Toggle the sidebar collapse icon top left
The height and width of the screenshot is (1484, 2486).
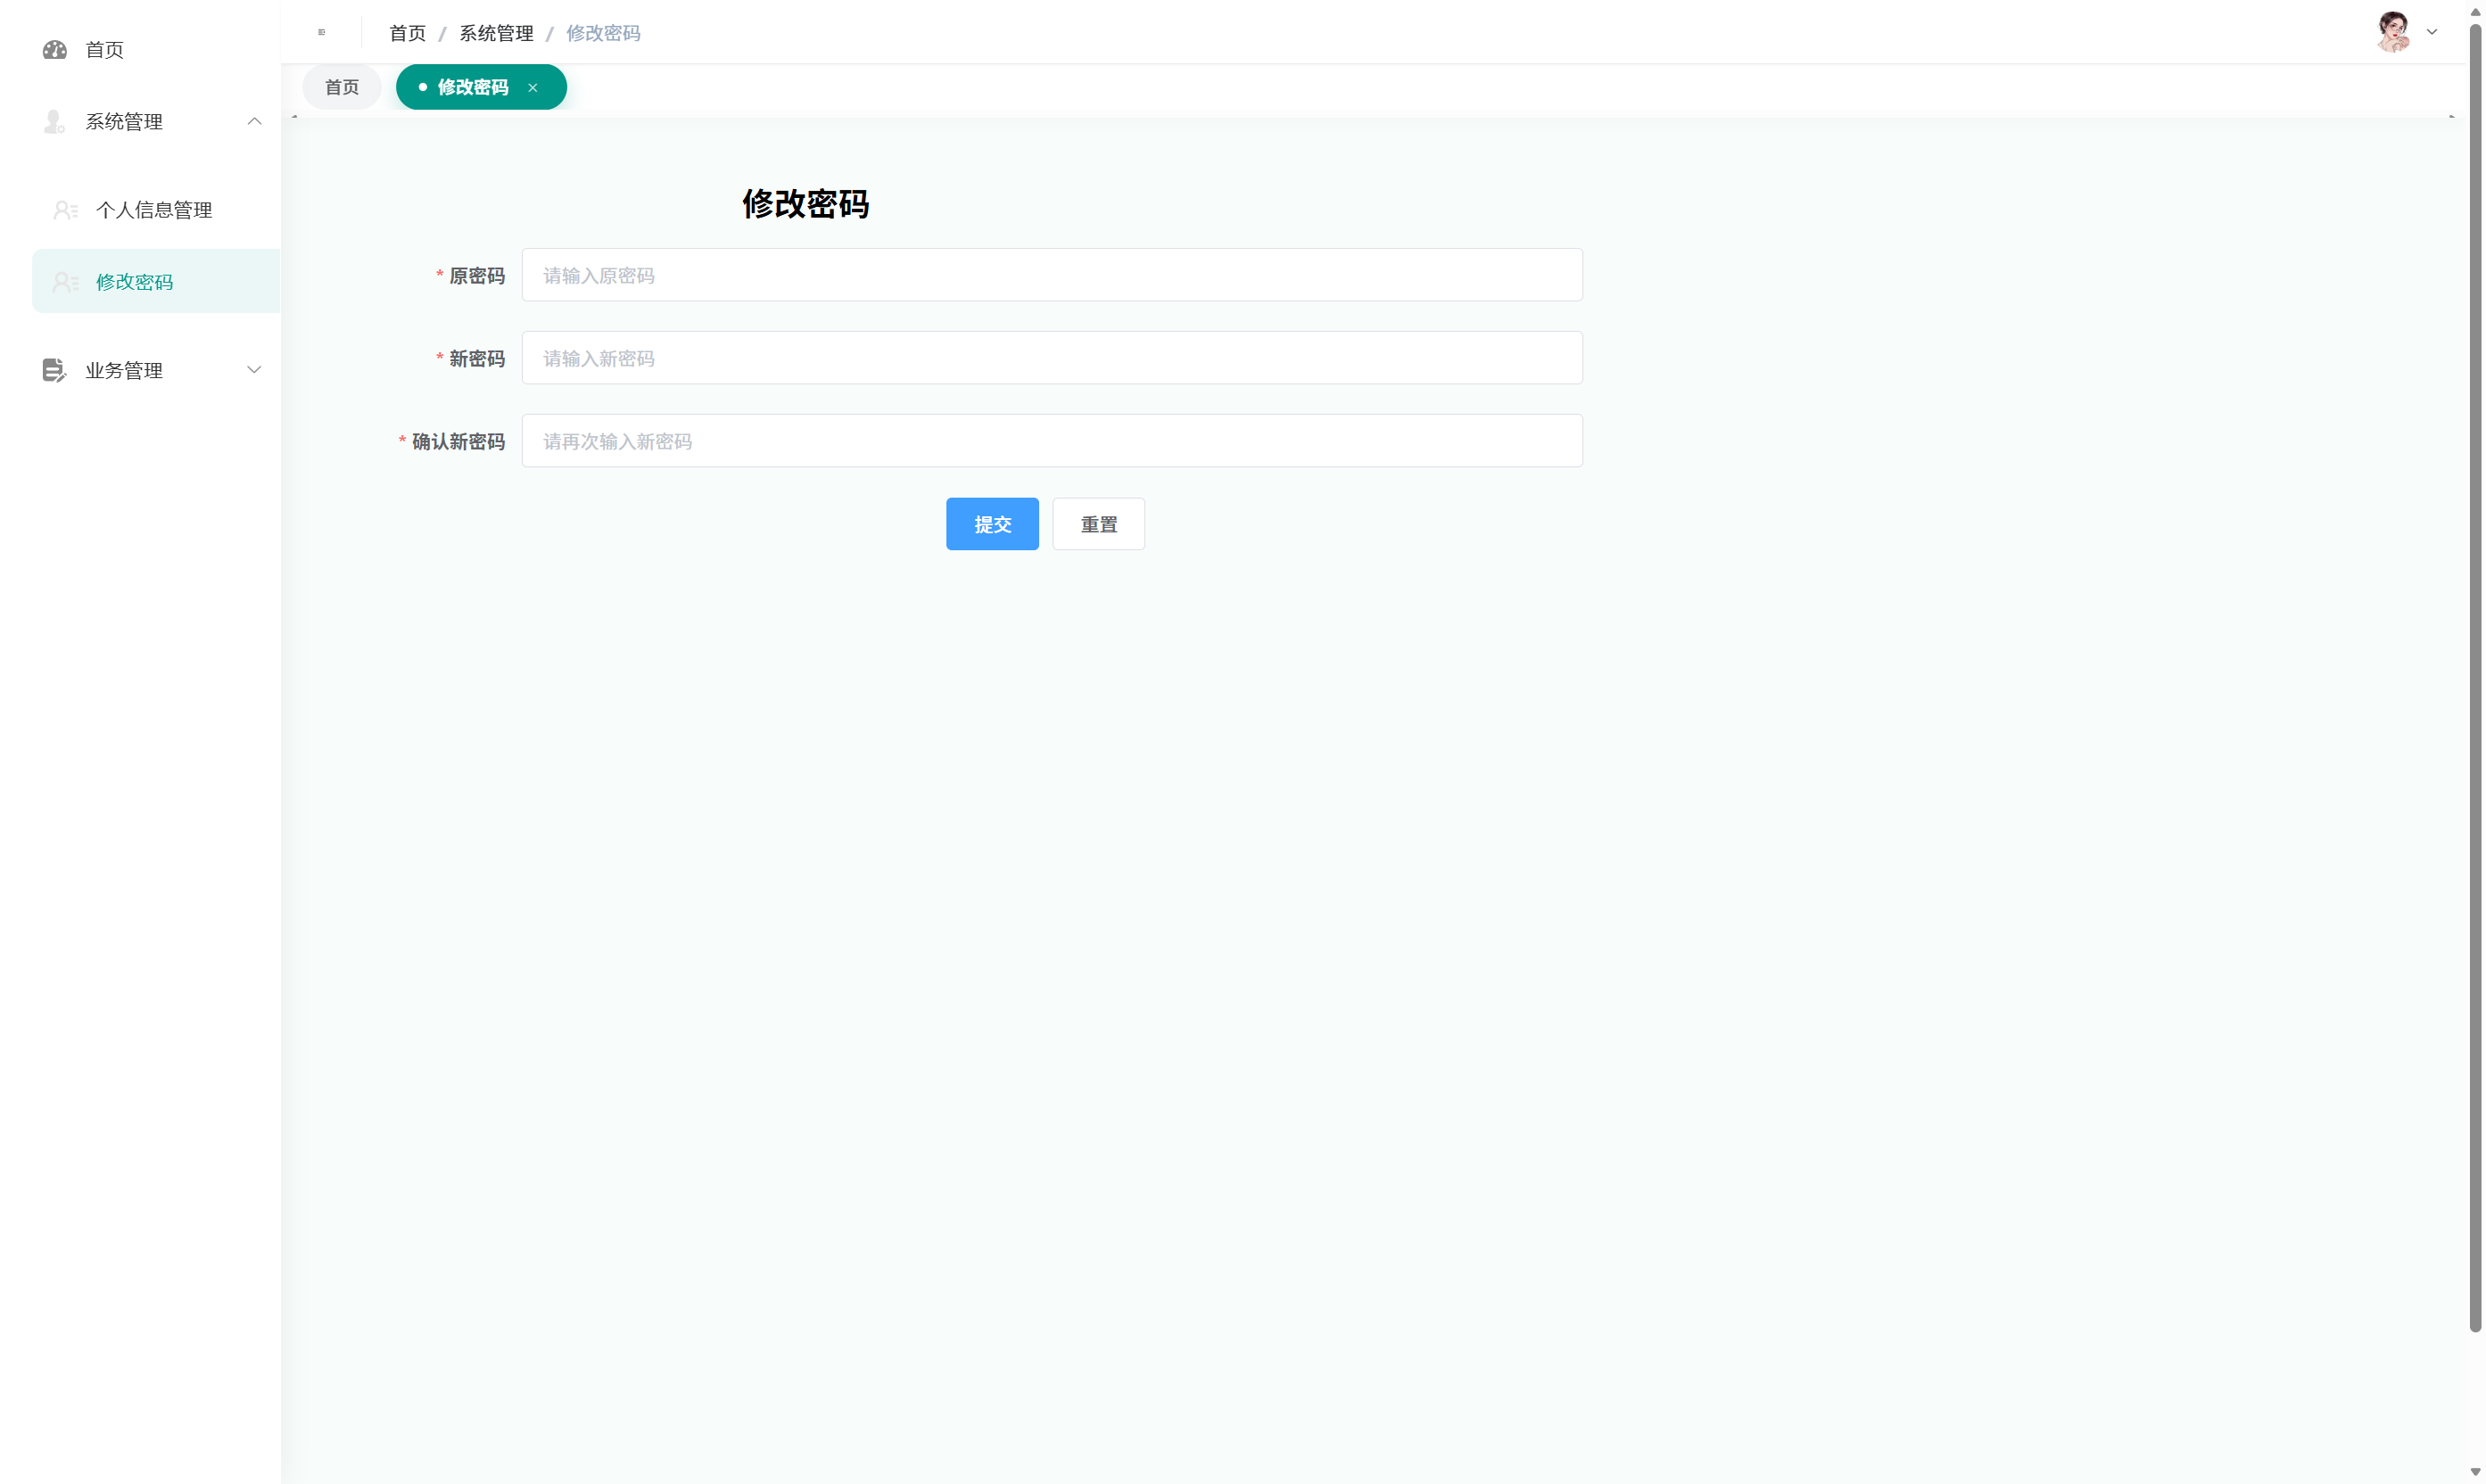coord(321,31)
